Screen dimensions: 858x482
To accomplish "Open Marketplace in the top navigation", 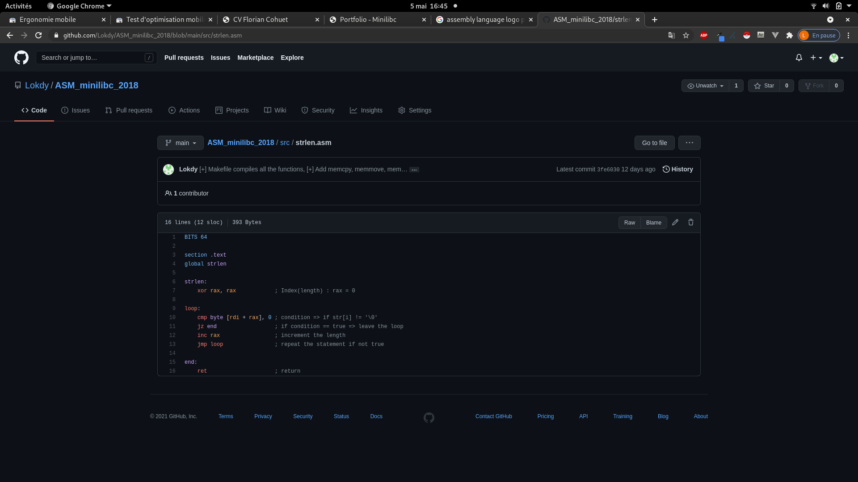I will pyautogui.click(x=255, y=58).
